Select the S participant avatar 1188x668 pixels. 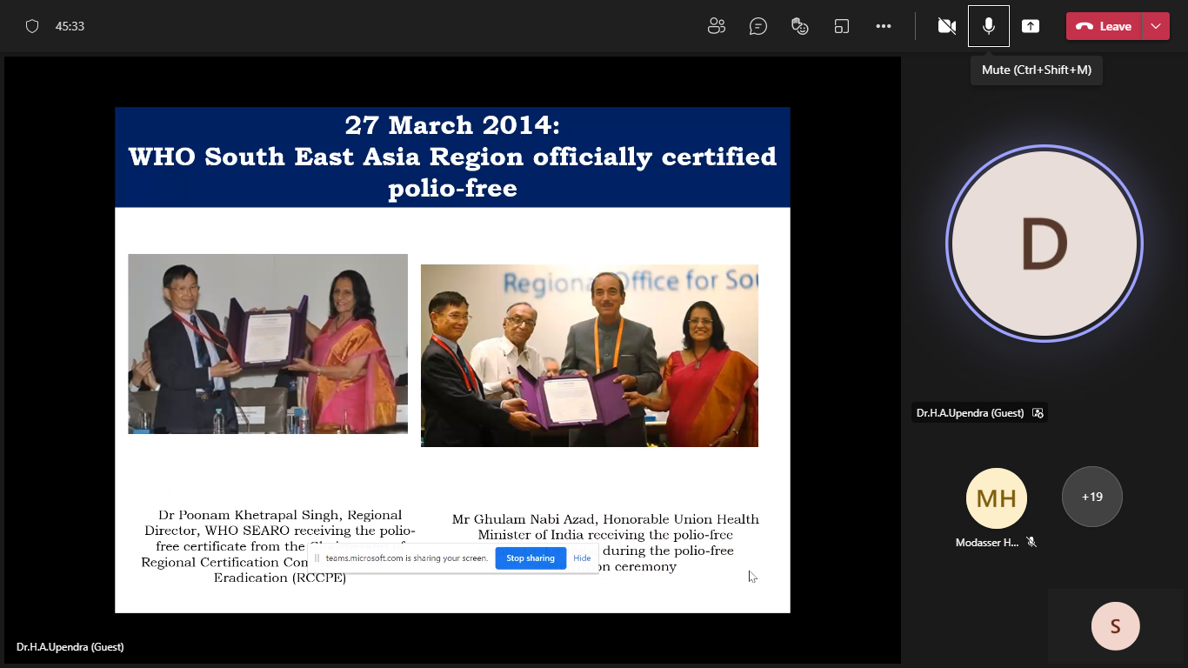[x=1116, y=626]
